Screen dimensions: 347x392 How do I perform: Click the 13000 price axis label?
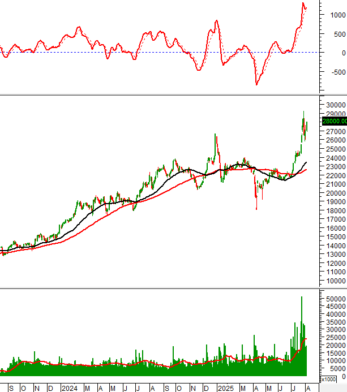[x=336, y=254]
